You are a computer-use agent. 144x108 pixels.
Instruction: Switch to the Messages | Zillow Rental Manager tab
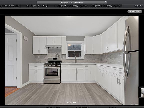point(37,6)
